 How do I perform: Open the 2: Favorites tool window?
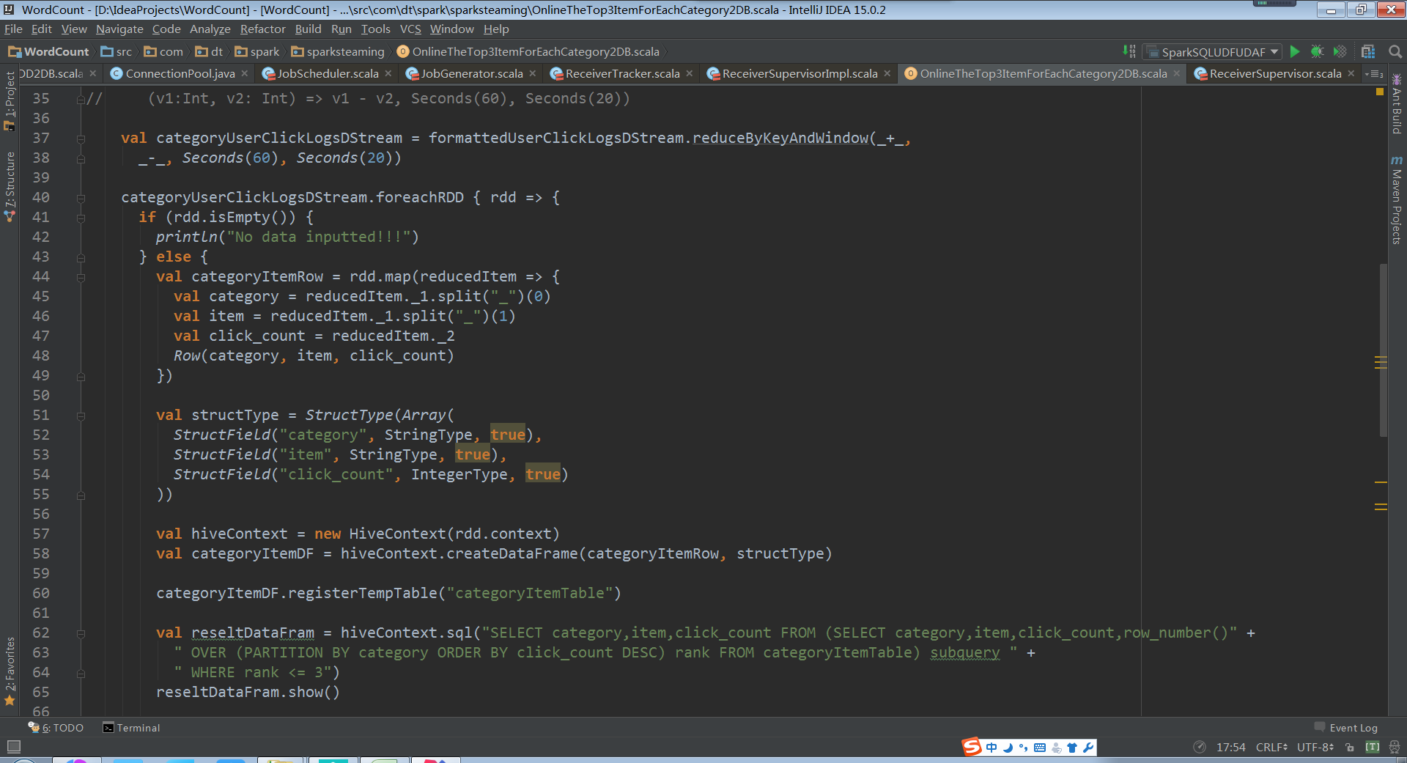coord(10,671)
